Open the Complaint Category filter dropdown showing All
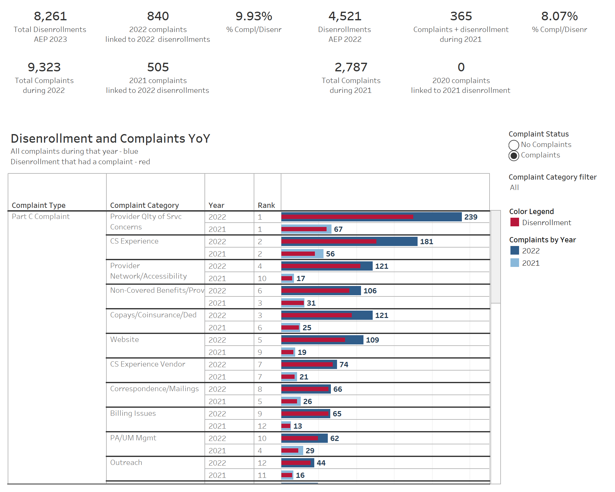This screenshot has width=615, height=492. pyautogui.click(x=514, y=188)
